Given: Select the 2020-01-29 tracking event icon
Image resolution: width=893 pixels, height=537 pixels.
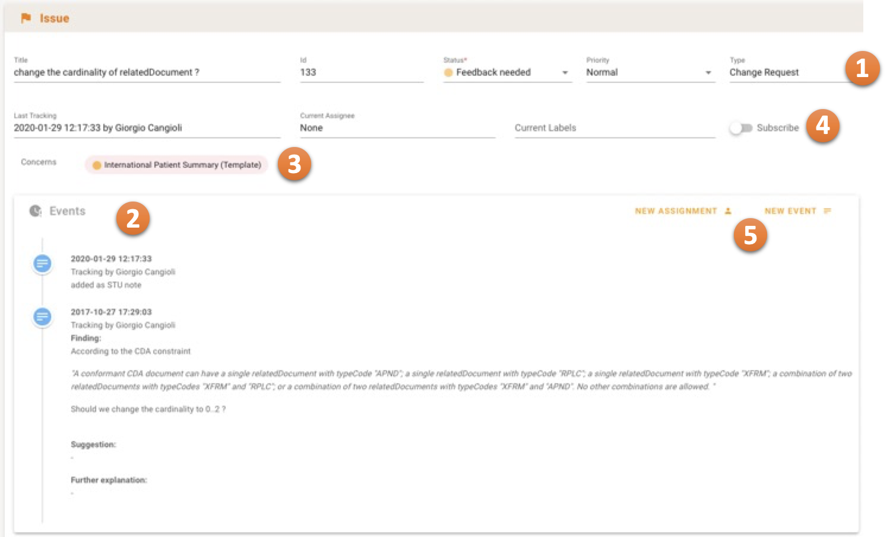Looking at the screenshot, I should coord(42,263).
